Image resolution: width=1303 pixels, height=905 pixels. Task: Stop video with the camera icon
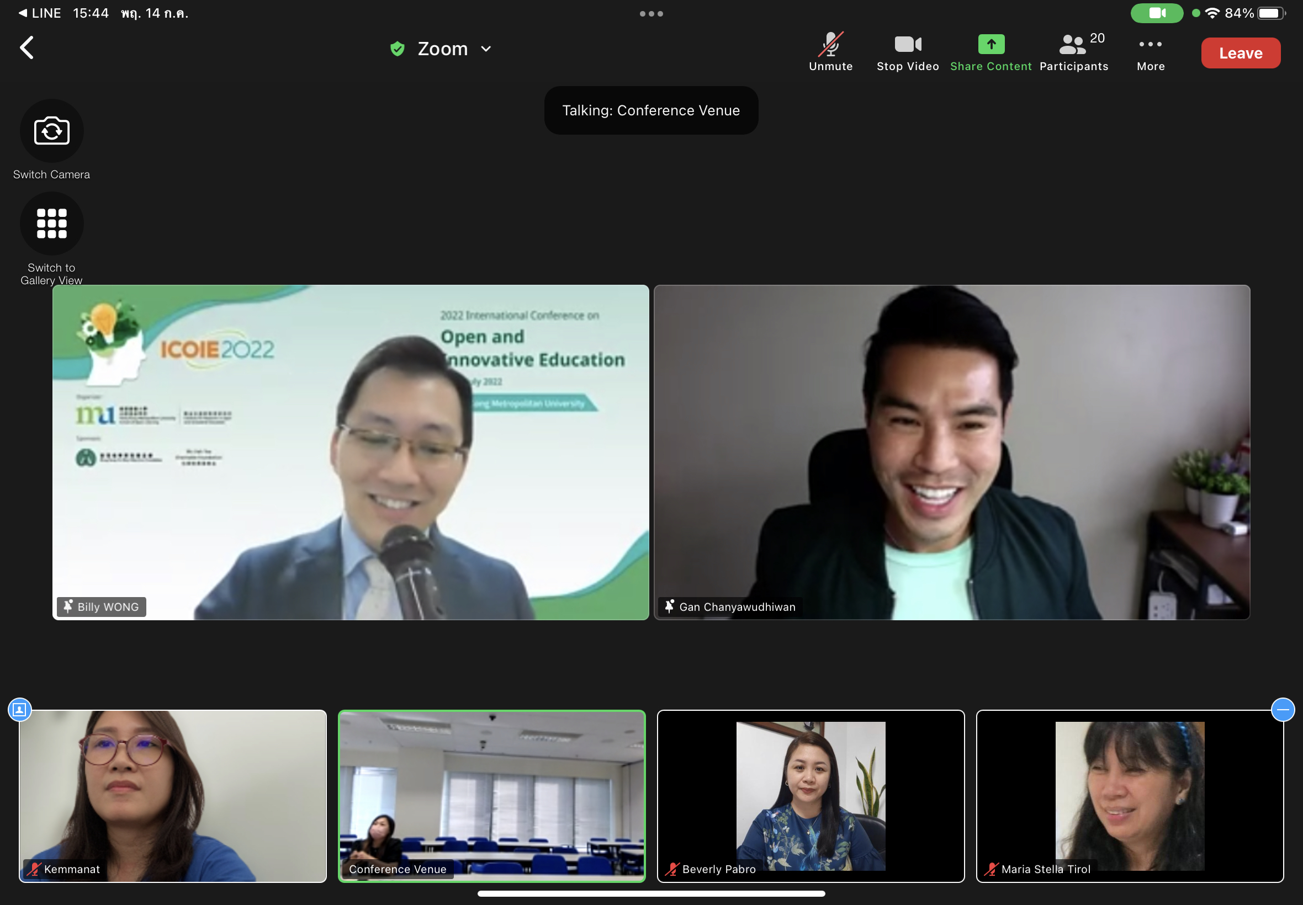click(x=908, y=52)
